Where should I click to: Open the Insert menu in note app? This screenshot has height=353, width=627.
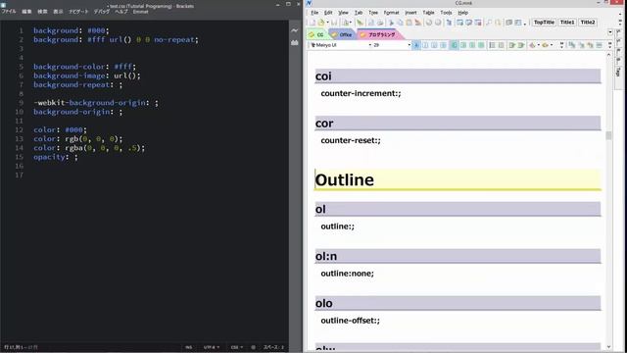410,13
